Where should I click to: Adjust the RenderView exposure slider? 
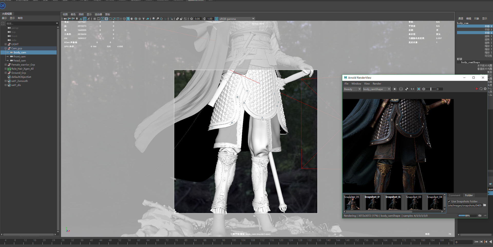pyautogui.click(x=431, y=89)
